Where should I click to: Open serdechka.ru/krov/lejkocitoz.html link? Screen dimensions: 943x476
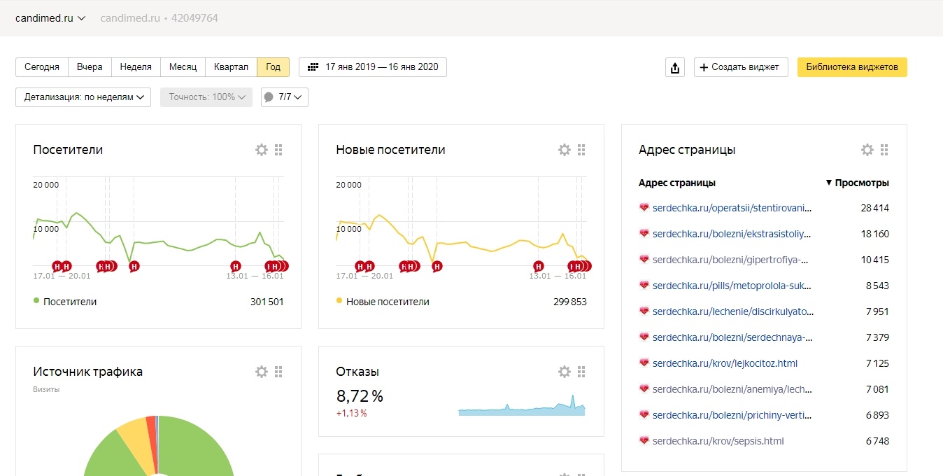tap(725, 363)
